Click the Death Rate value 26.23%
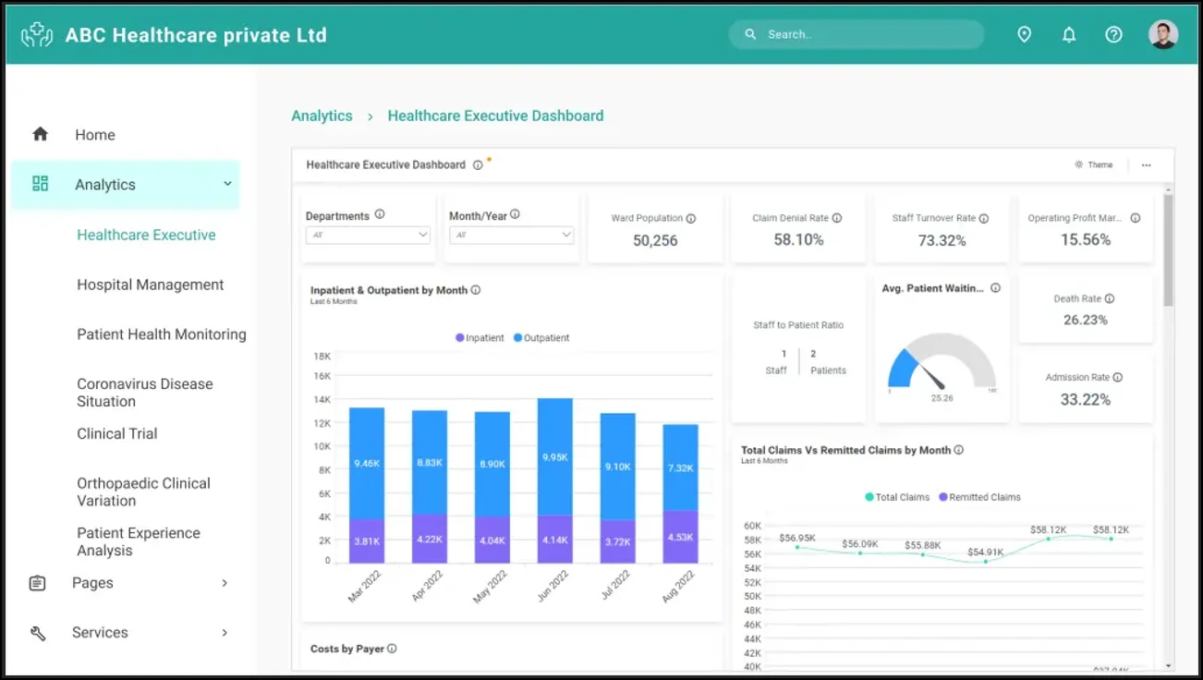This screenshot has height=680, width=1203. [1086, 320]
